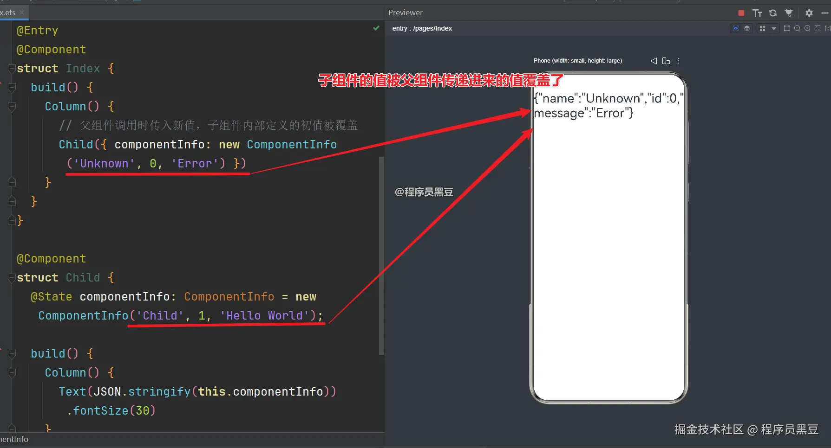Toggle the inspector eye mode
Screen dimensions: 831x448
[x=736, y=28]
